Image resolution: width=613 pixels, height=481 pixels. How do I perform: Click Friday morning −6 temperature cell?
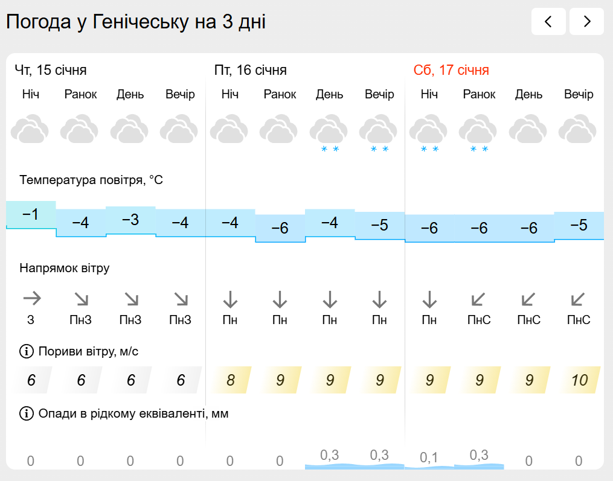click(280, 228)
